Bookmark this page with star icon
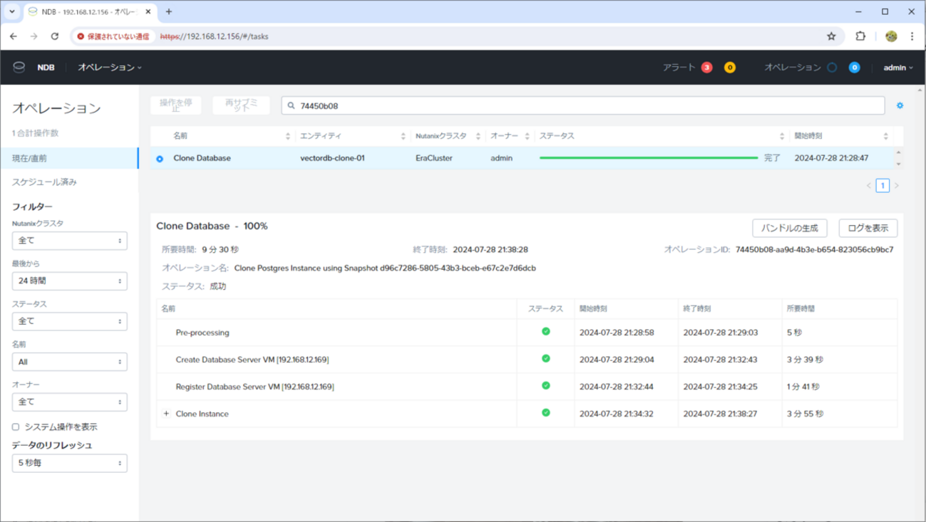 click(x=831, y=36)
